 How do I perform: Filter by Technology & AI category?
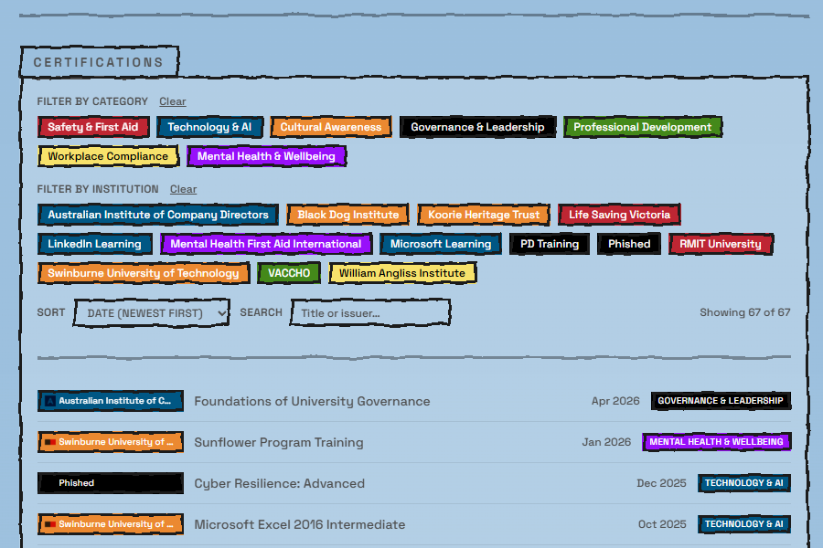210,127
